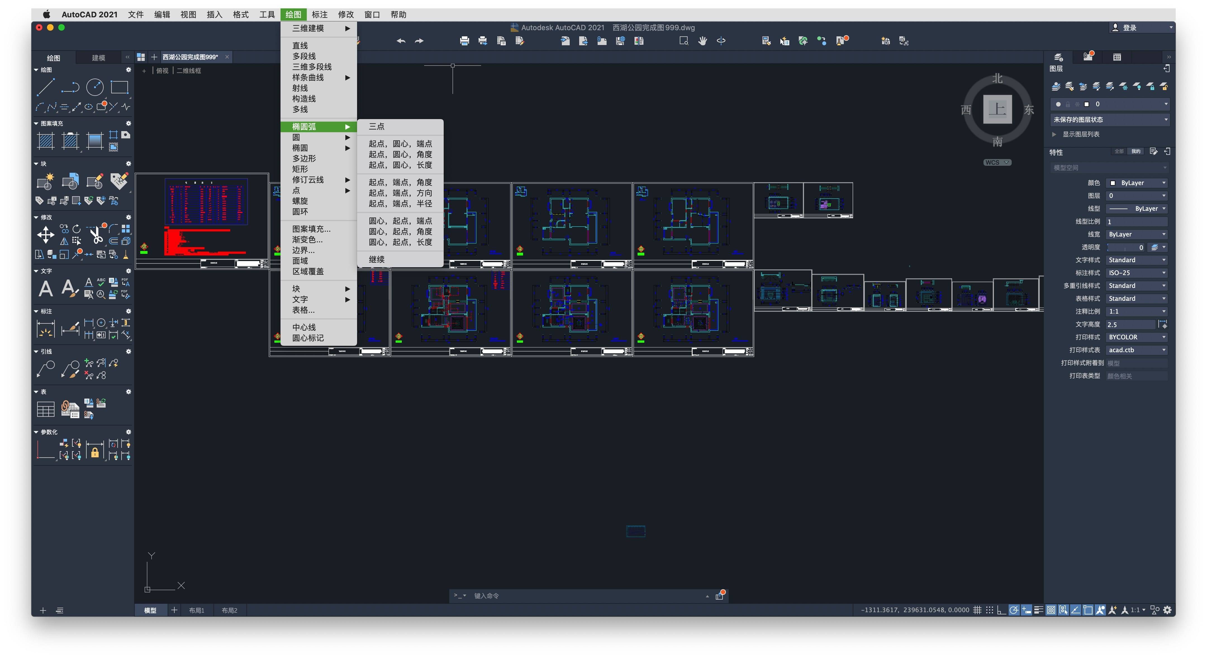Insert a Table from the table panel
This screenshot has height=658, width=1207.
[x=46, y=409]
